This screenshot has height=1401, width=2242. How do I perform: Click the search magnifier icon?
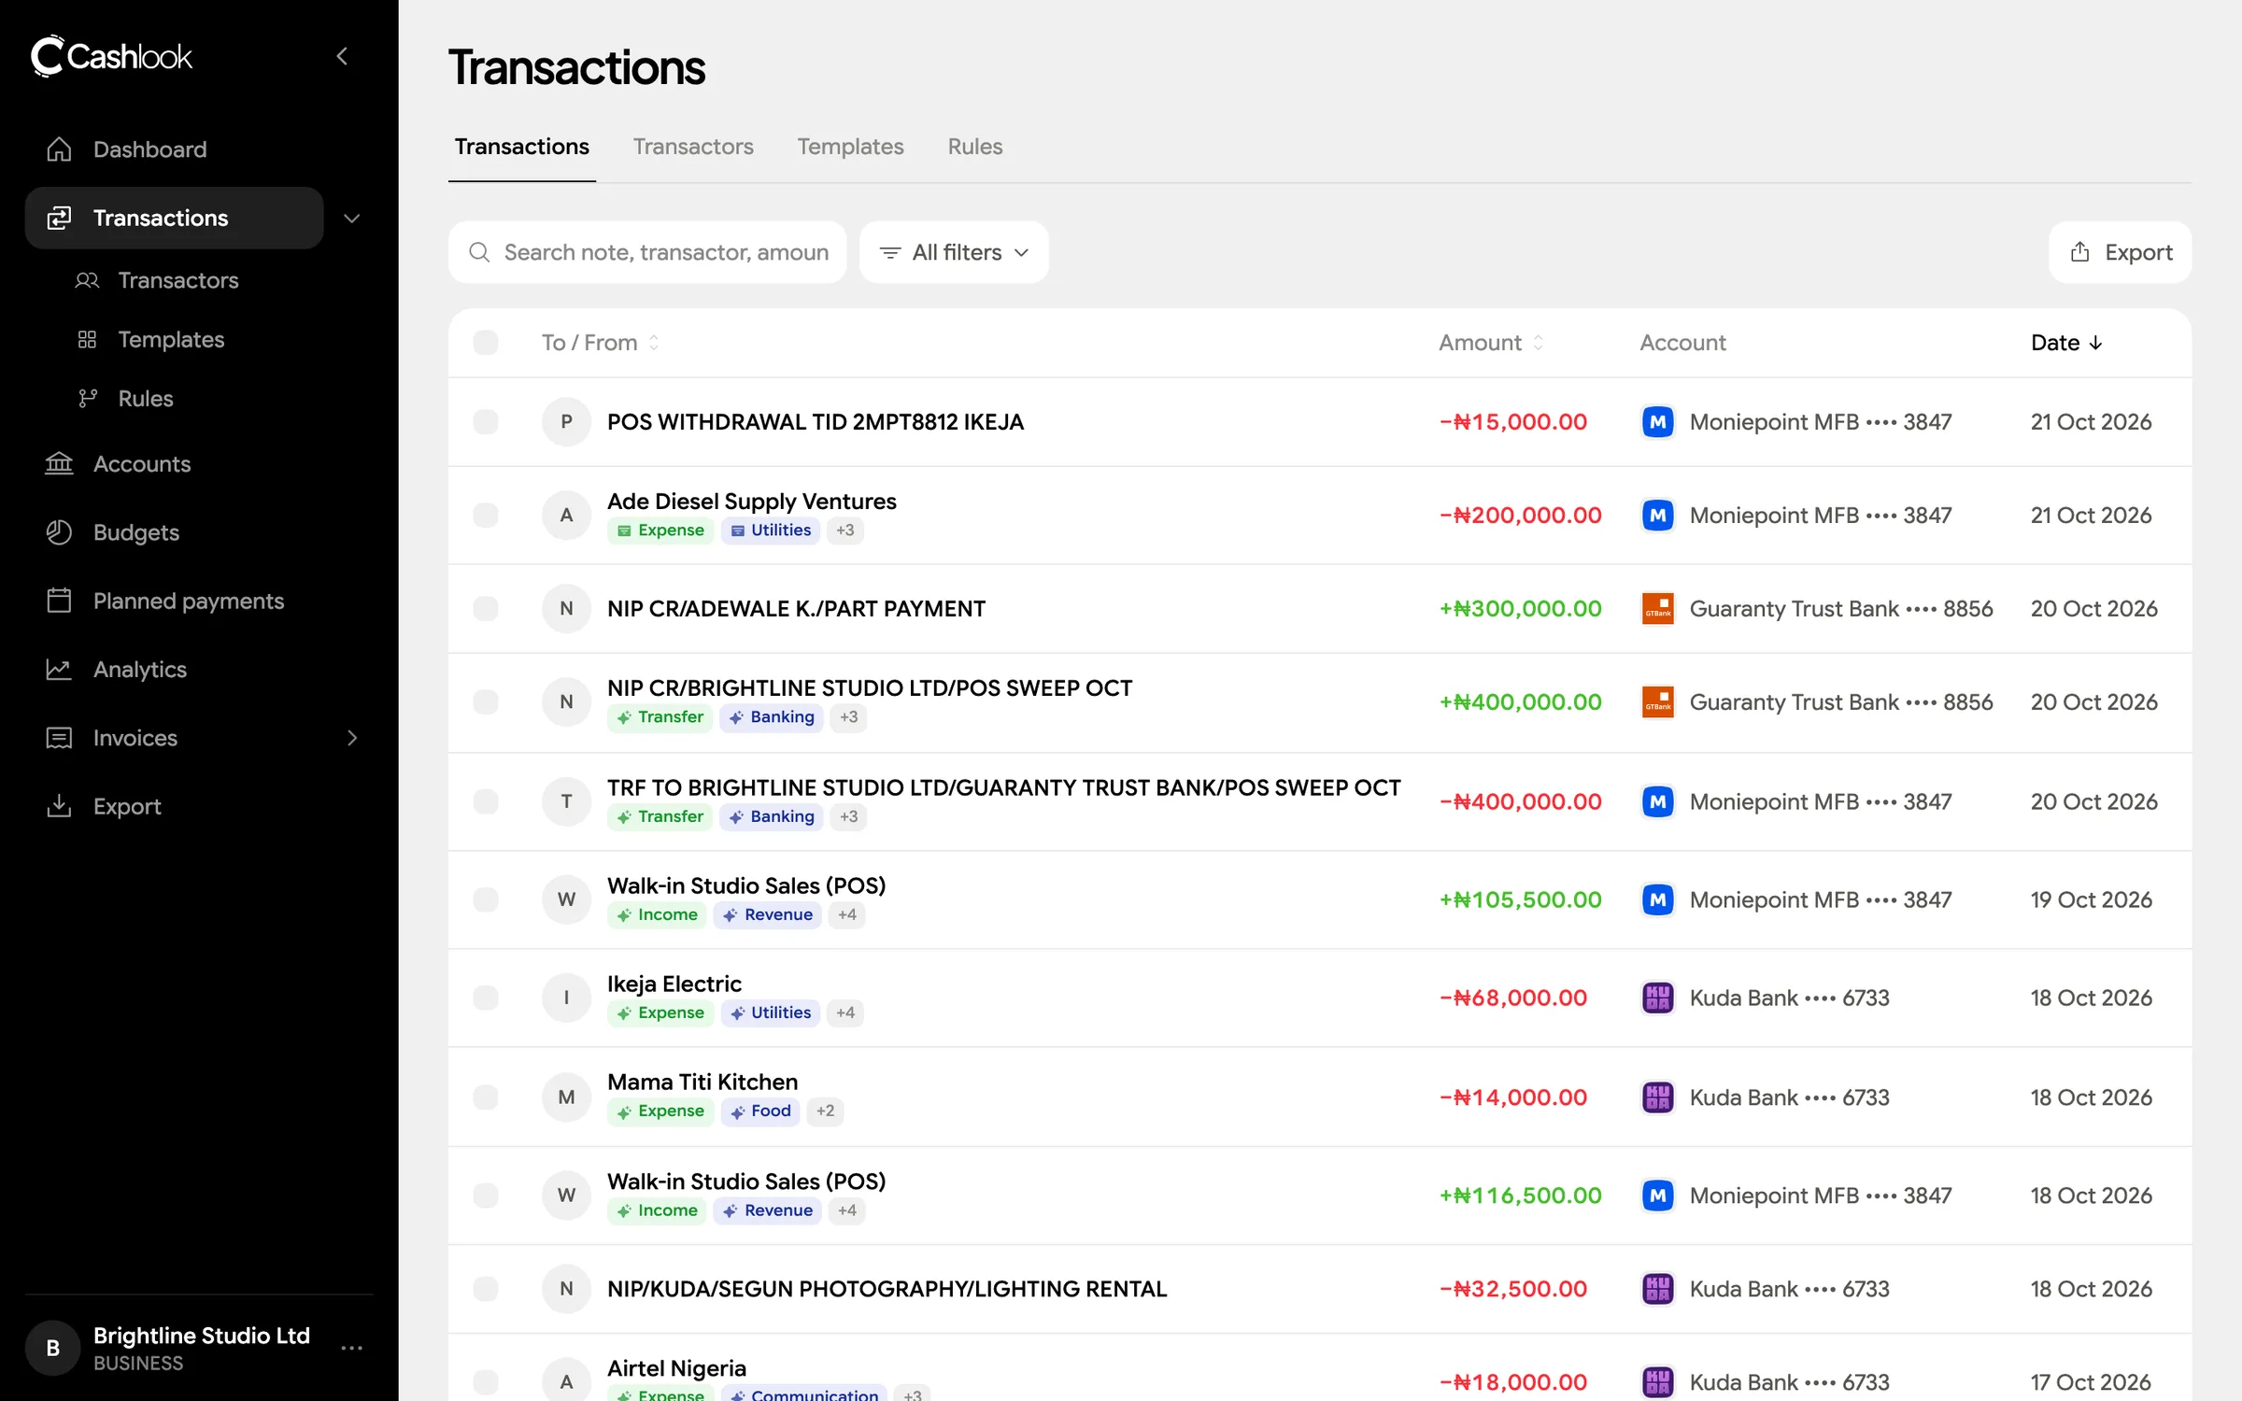click(x=479, y=252)
